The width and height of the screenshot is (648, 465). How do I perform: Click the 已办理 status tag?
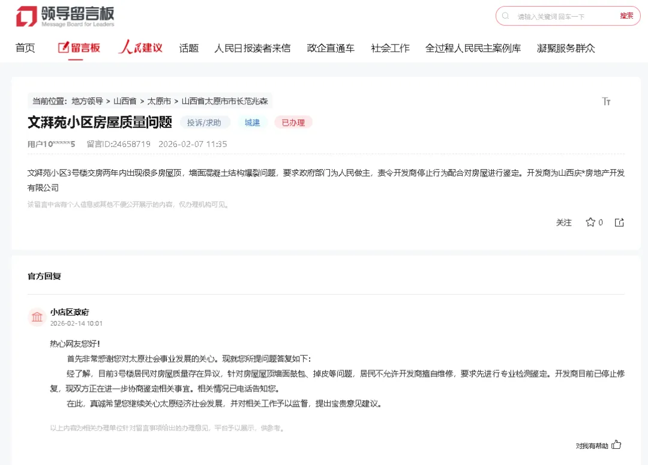293,122
